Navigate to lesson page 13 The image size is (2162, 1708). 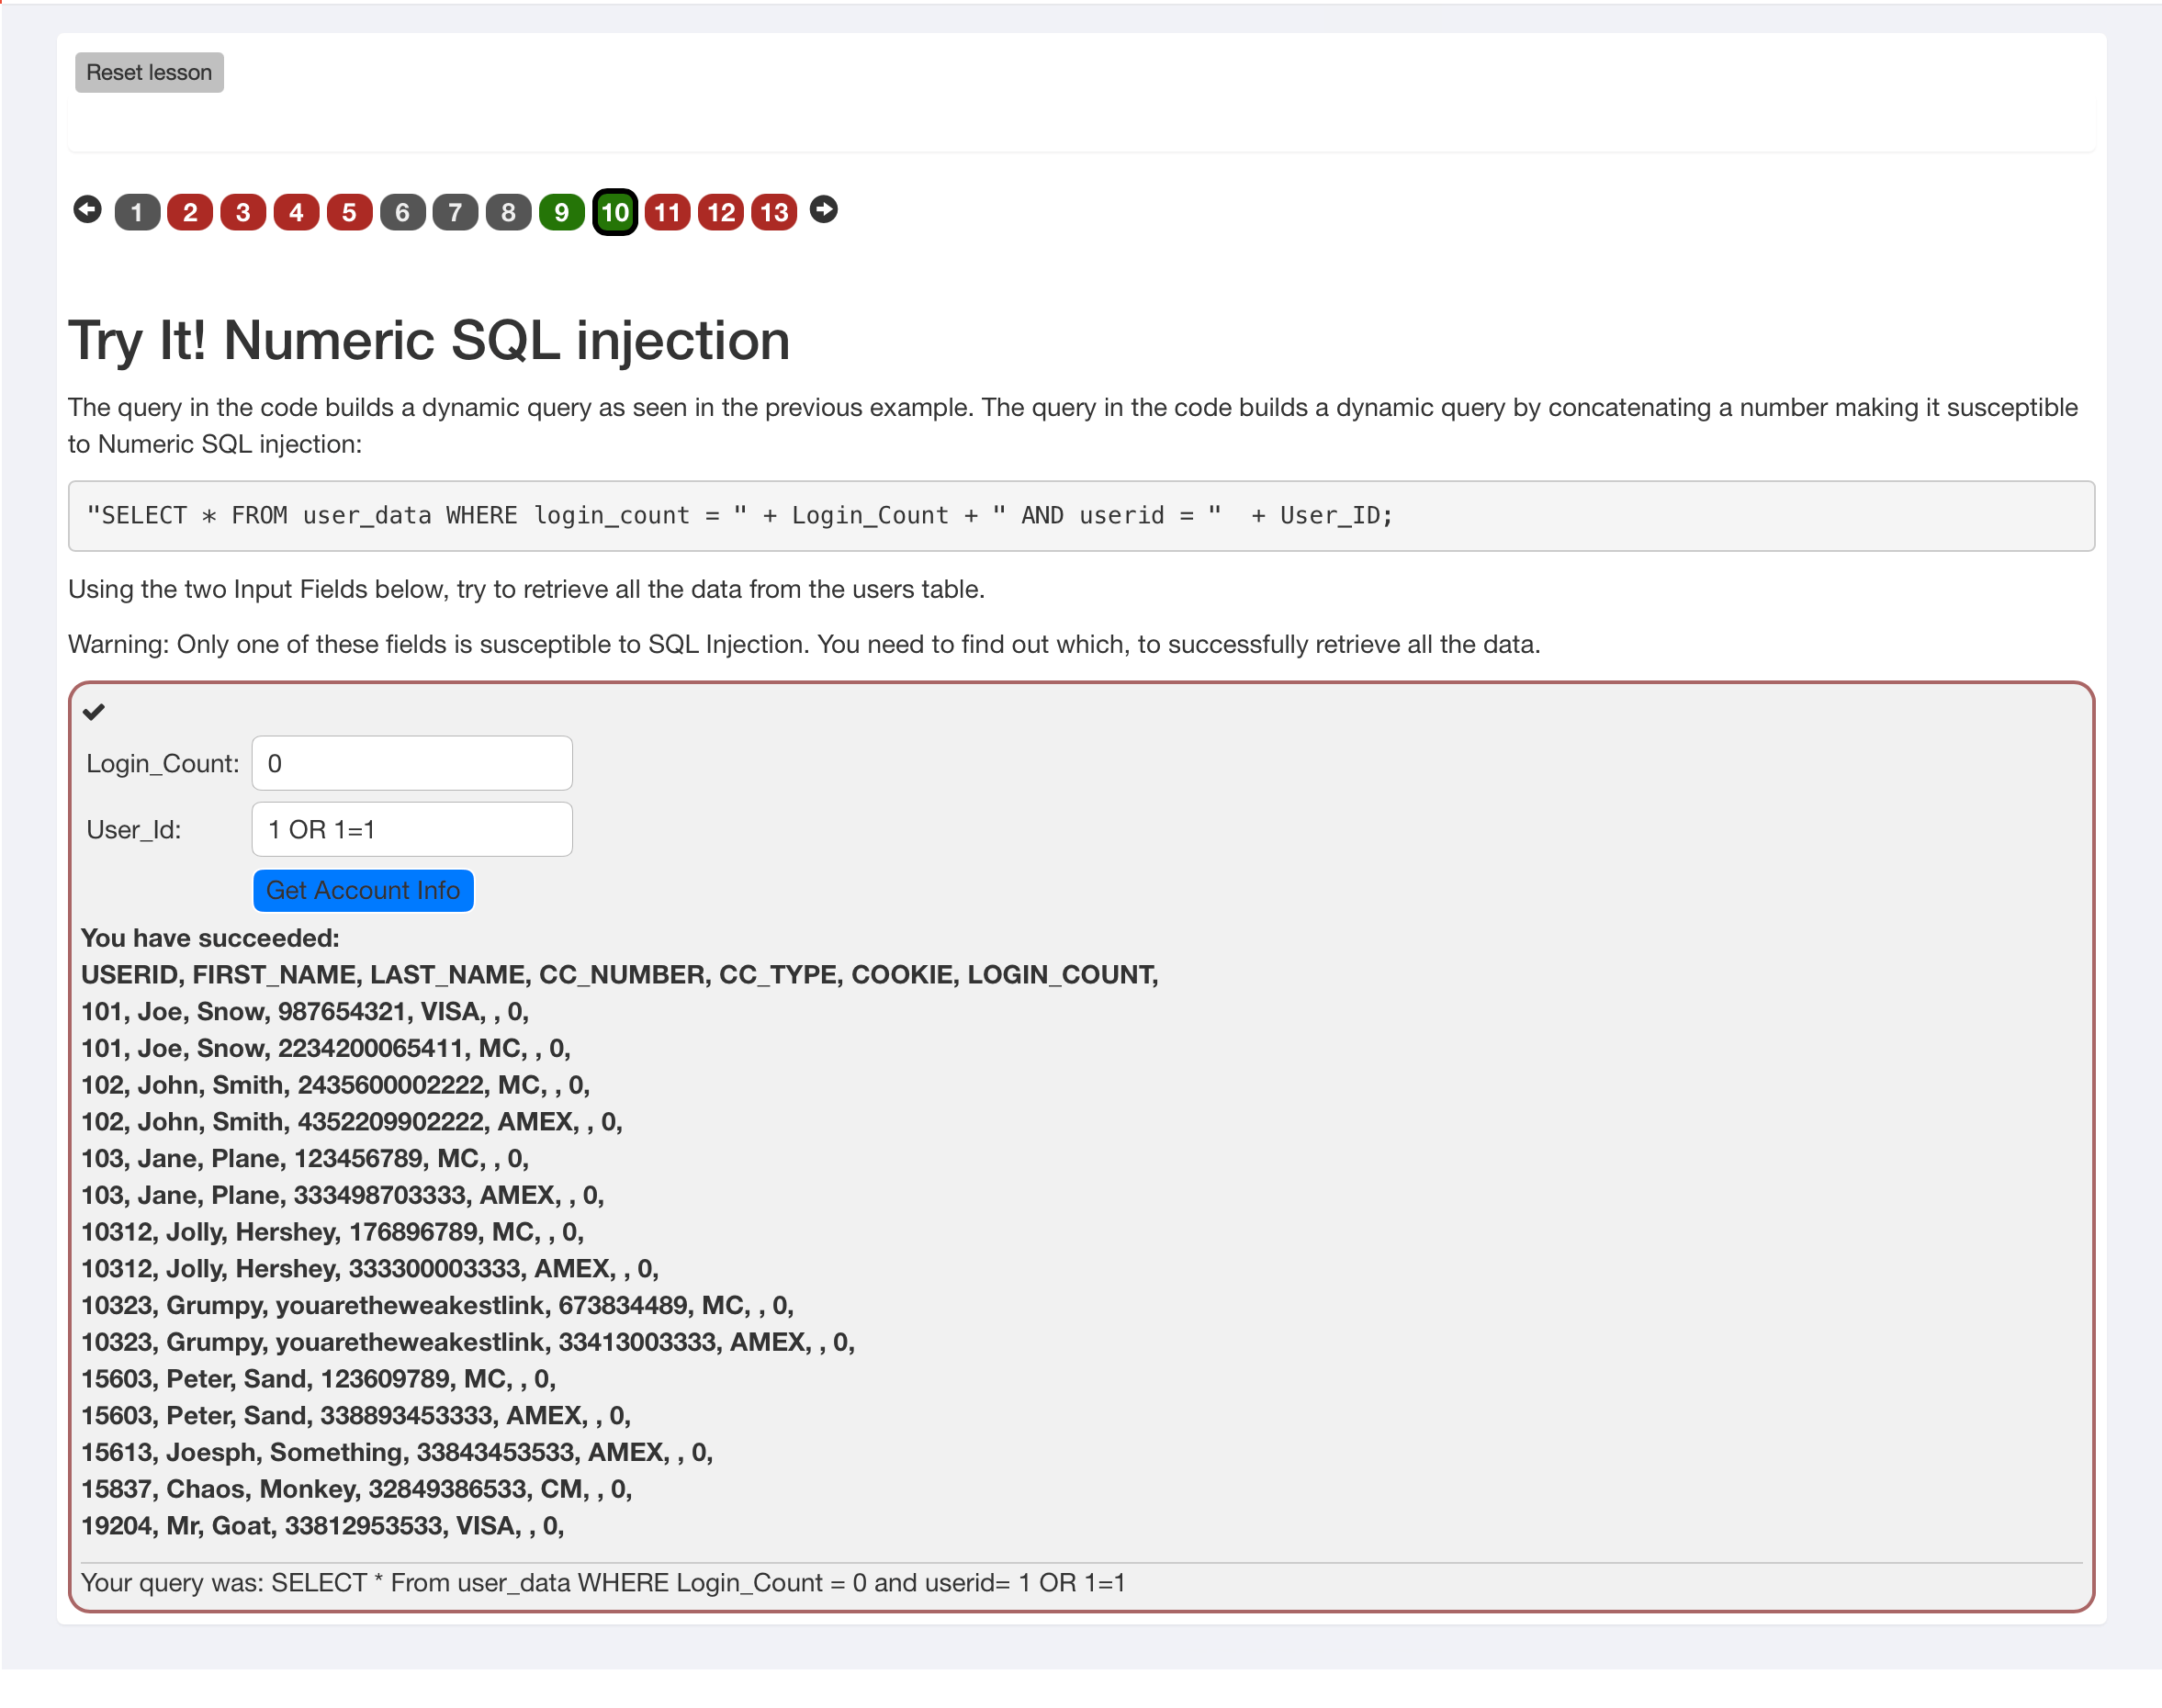(774, 212)
